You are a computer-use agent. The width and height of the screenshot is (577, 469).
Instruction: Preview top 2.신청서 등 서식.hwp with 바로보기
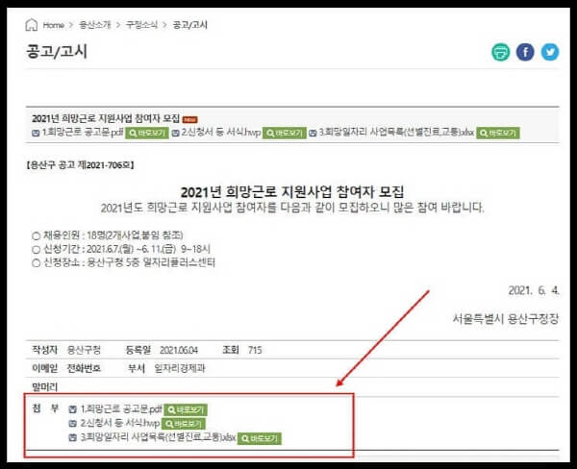click(x=285, y=134)
